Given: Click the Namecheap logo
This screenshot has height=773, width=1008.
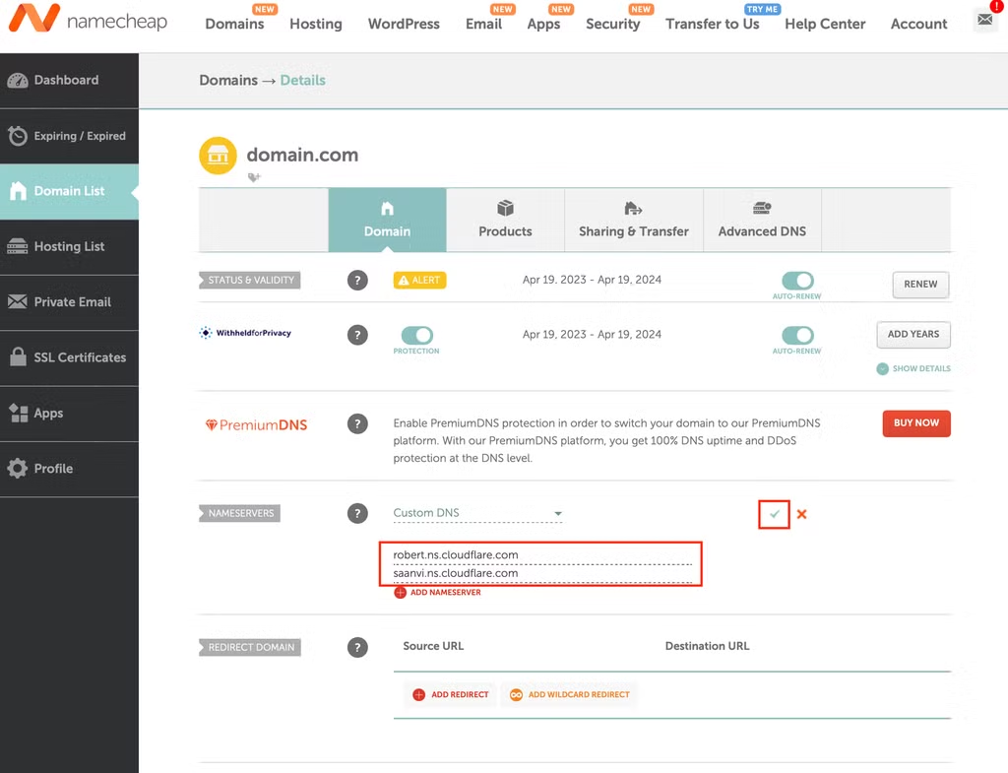Looking at the screenshot, I should (x=88, y=19).
